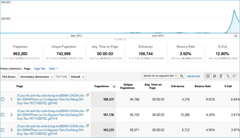Select the pie chart percentage view
The height and width of the screenshot is (138, 240).
tap(215, 76)
